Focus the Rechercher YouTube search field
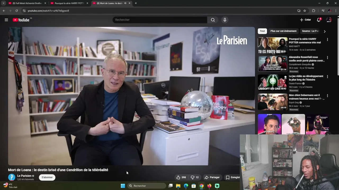The width and height of the screenshot is (339, 190). coord(160,20)
